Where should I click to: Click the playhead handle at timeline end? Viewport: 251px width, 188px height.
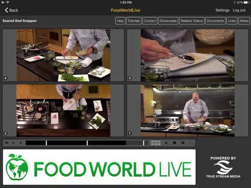[143, 143]
